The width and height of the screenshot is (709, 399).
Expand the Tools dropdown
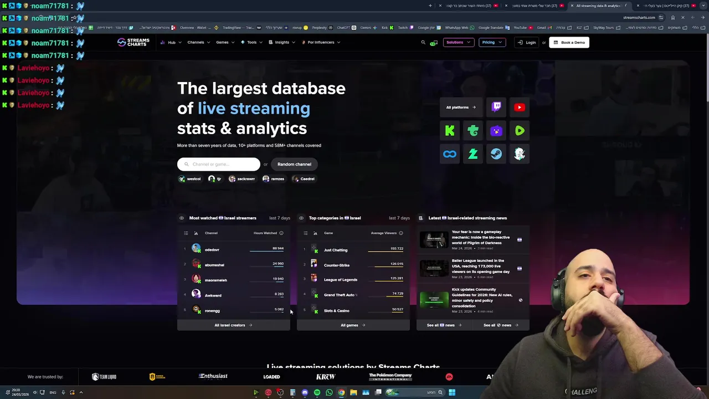[x=251, y=42]
